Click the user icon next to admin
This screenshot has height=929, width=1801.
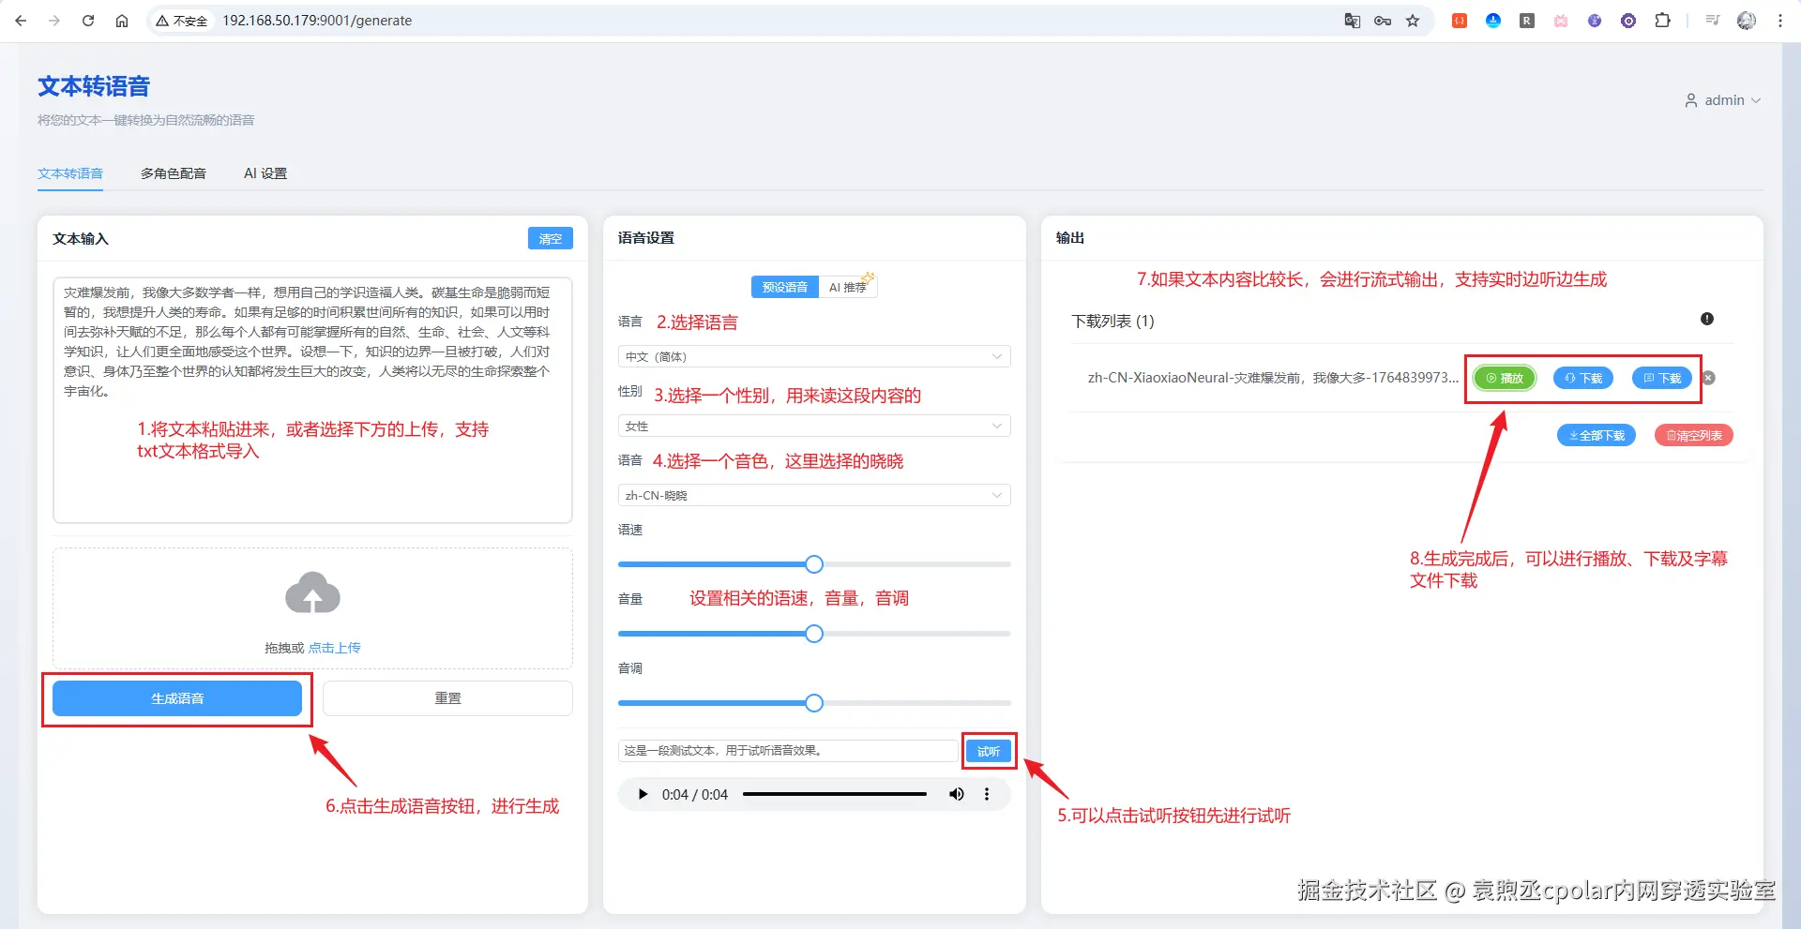point(1691,100)
